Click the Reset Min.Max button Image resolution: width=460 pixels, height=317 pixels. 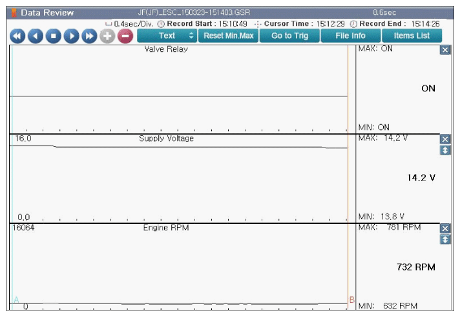[x=228, y=36]
